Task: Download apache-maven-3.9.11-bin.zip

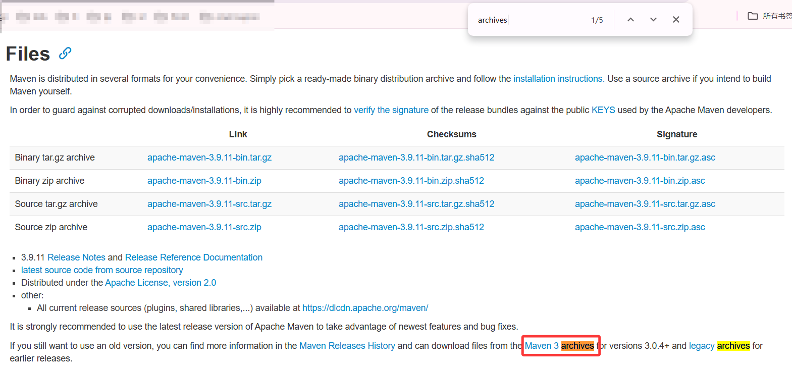Action: (204, 181)
